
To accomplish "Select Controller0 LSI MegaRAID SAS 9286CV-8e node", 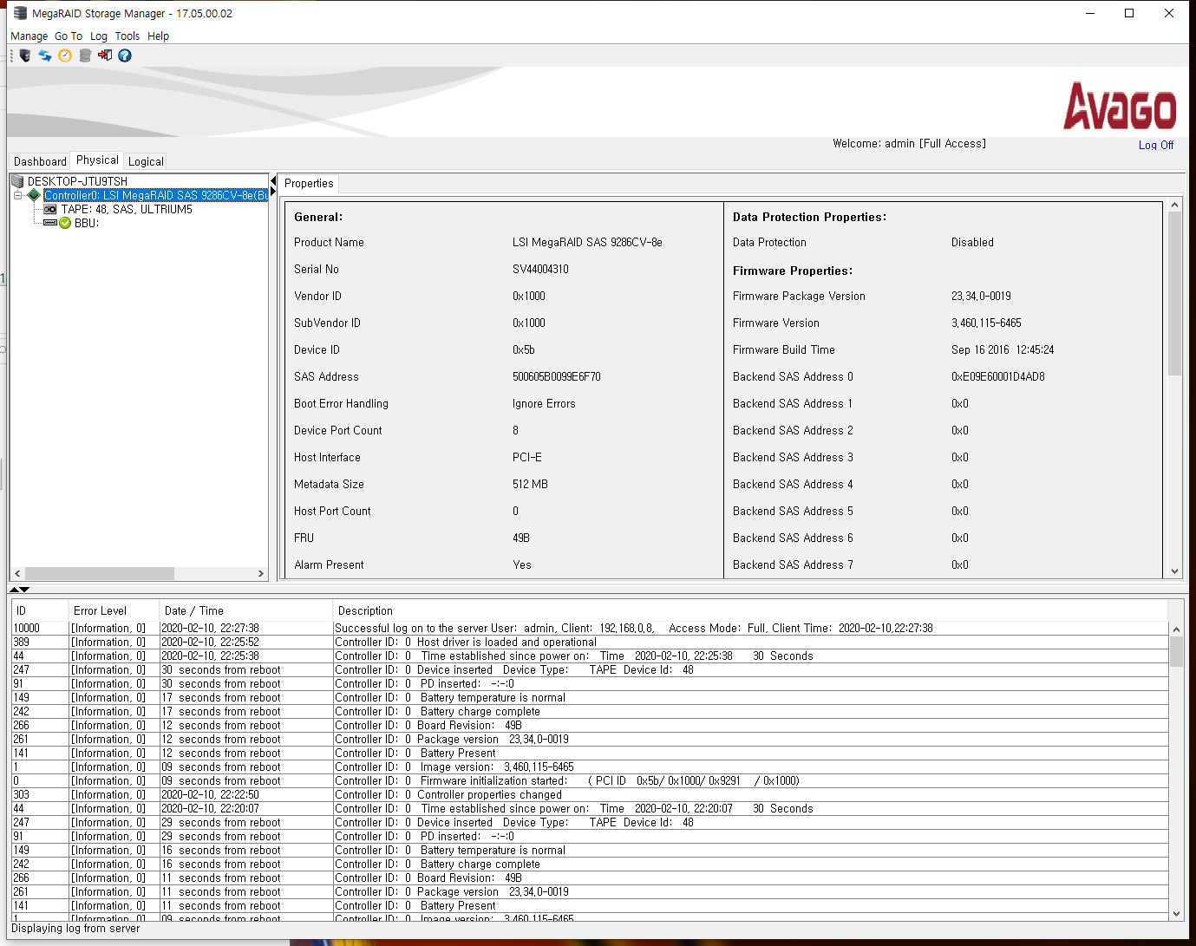I will pos(156,195).
